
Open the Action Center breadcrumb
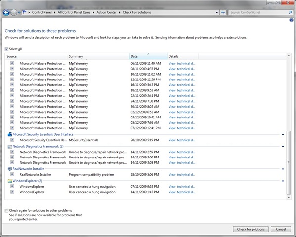click(x=106, y=12)
